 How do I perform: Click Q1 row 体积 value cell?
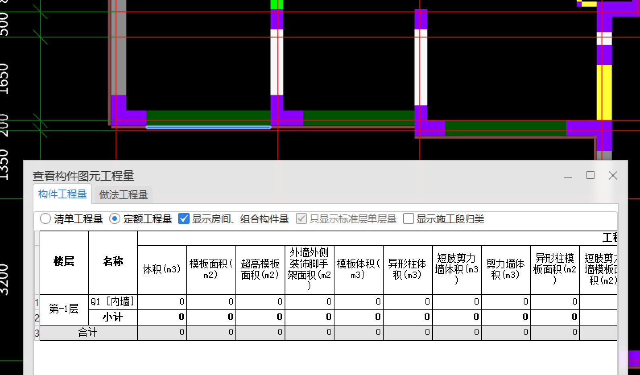pyautogui.click(x=162, y=302)
